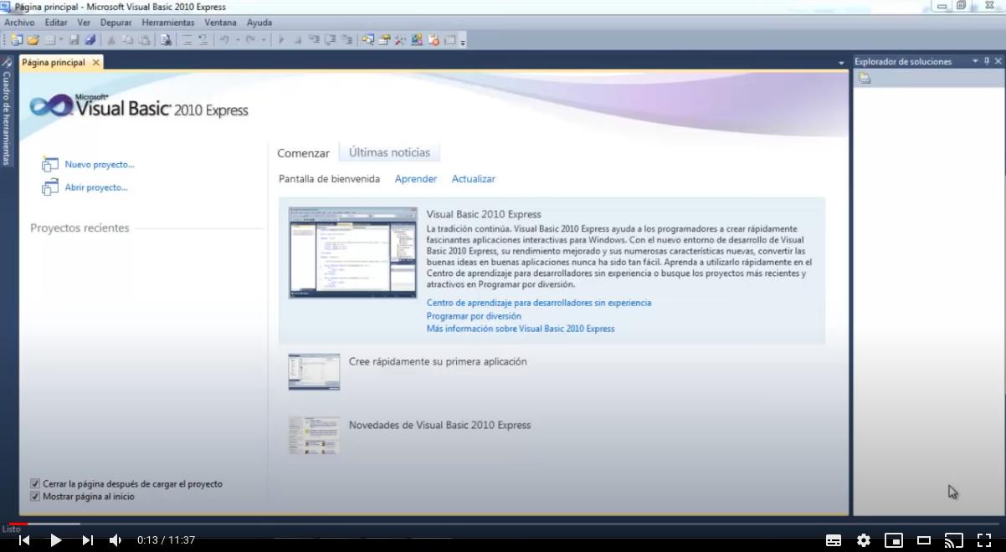Click the Cut scissors toolbar icon
The width and height of the screenshot is (1006, 552).
[x=111, y=39]
